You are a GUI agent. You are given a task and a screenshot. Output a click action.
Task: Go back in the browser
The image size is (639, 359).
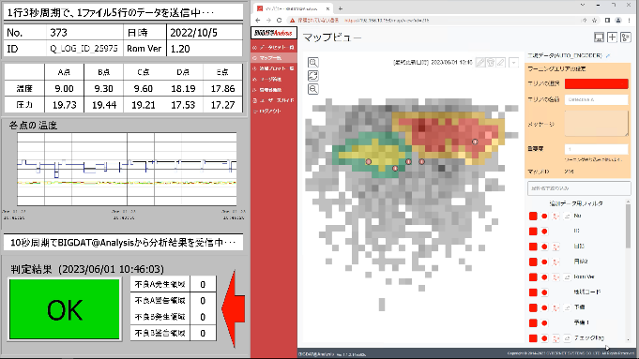(x=257, y=20)
